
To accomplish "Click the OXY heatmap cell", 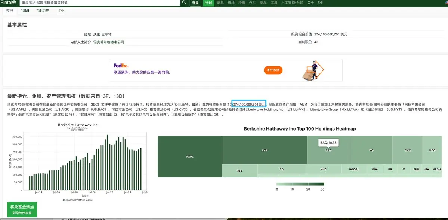I will click(x=239, y=171).
